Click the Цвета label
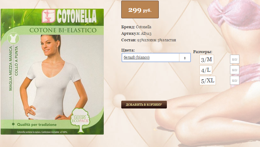The width and height of the screenshot is (260, 147). (x=128, y=50)
